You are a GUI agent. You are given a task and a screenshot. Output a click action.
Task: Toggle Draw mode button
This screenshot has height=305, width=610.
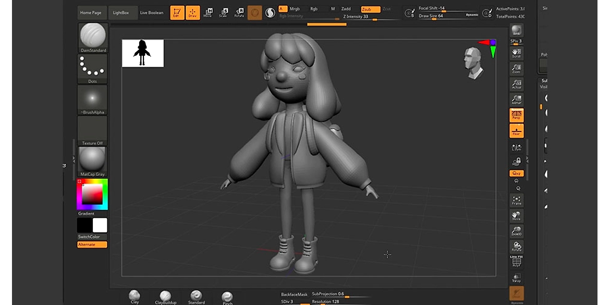[x=192, y=13]
